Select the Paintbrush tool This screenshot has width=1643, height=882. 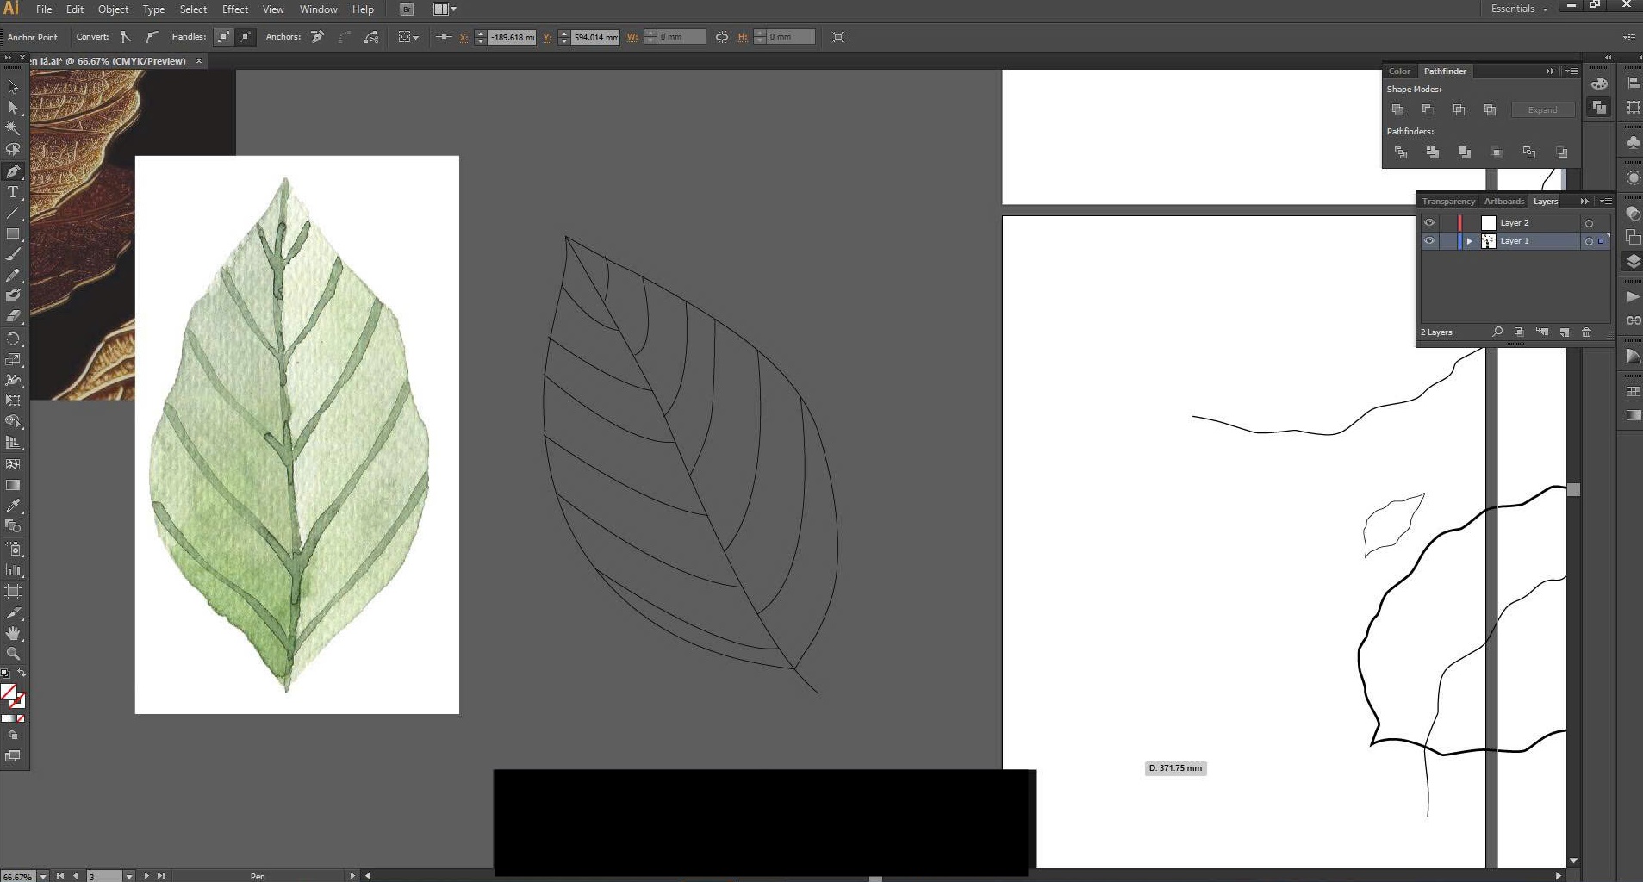pos(13,255)
